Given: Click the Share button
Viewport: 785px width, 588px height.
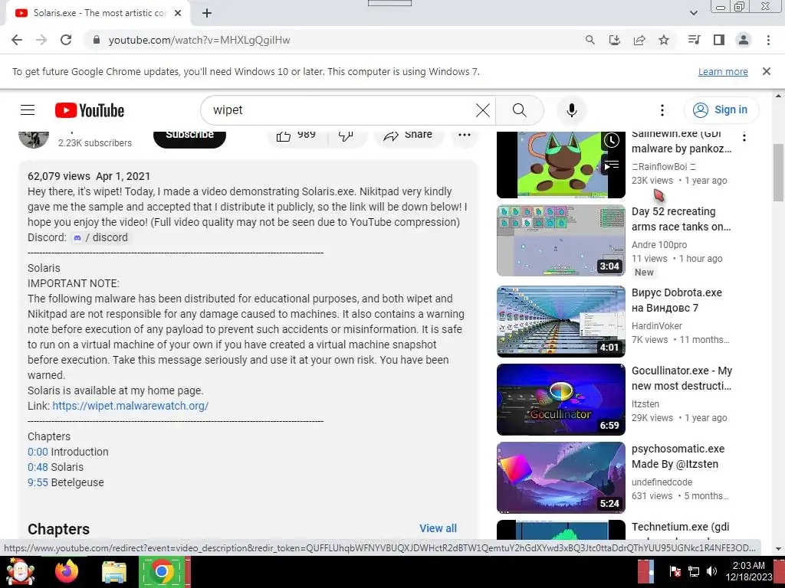Looking at the screenshot, I should tap(408, 136).
